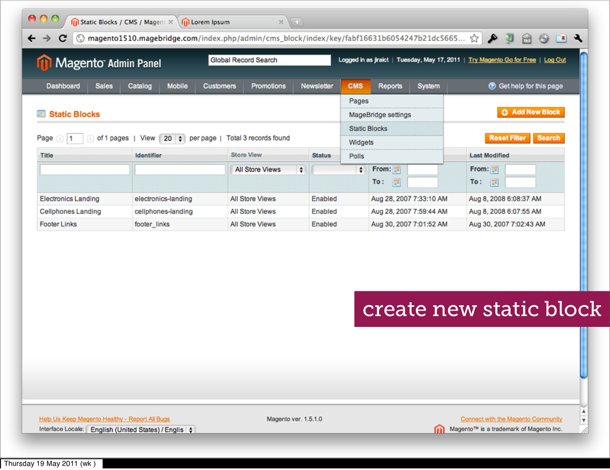The height and width of the screenshot is (470, 610).
Task: Open Created From date calendar icon
Action: (396, 169)
